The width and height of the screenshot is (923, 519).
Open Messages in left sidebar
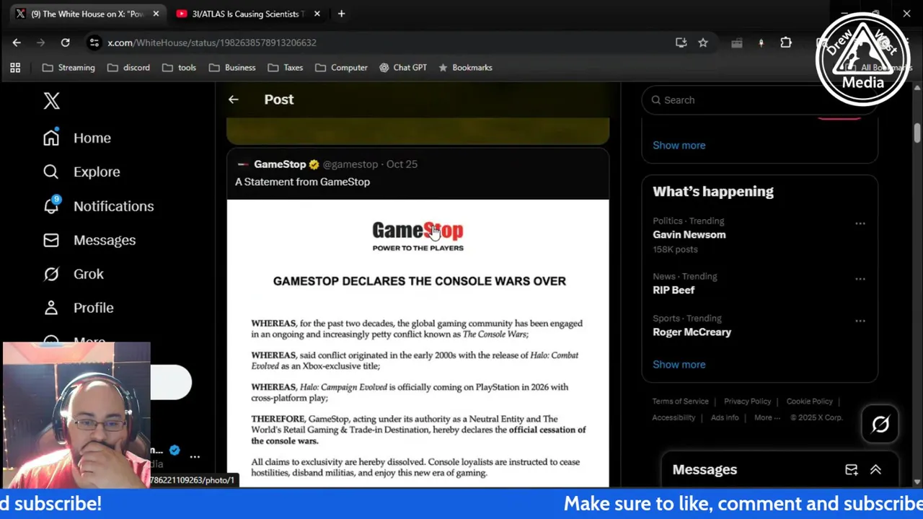(89, 240)
